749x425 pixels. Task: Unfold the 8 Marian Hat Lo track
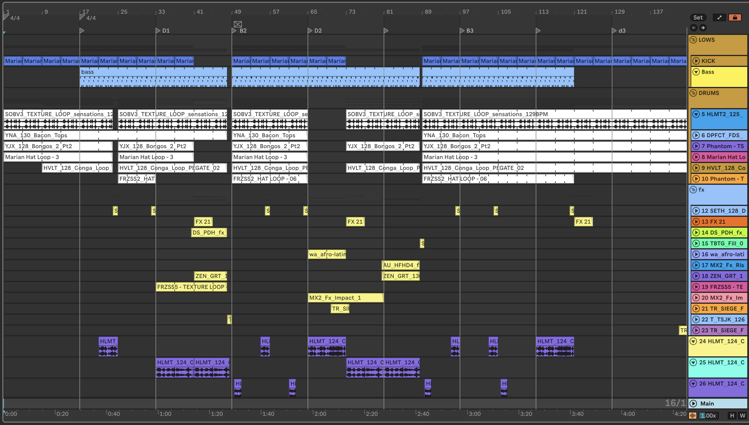(x=696, y=157)
